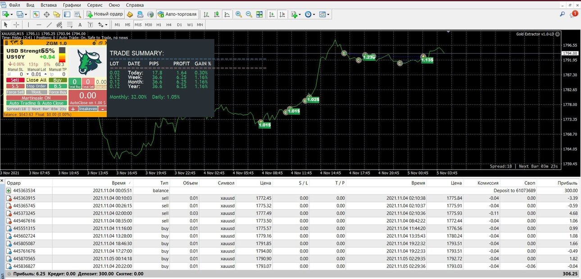Select the Fibonacci retracement tool

(x=69, y=25)
